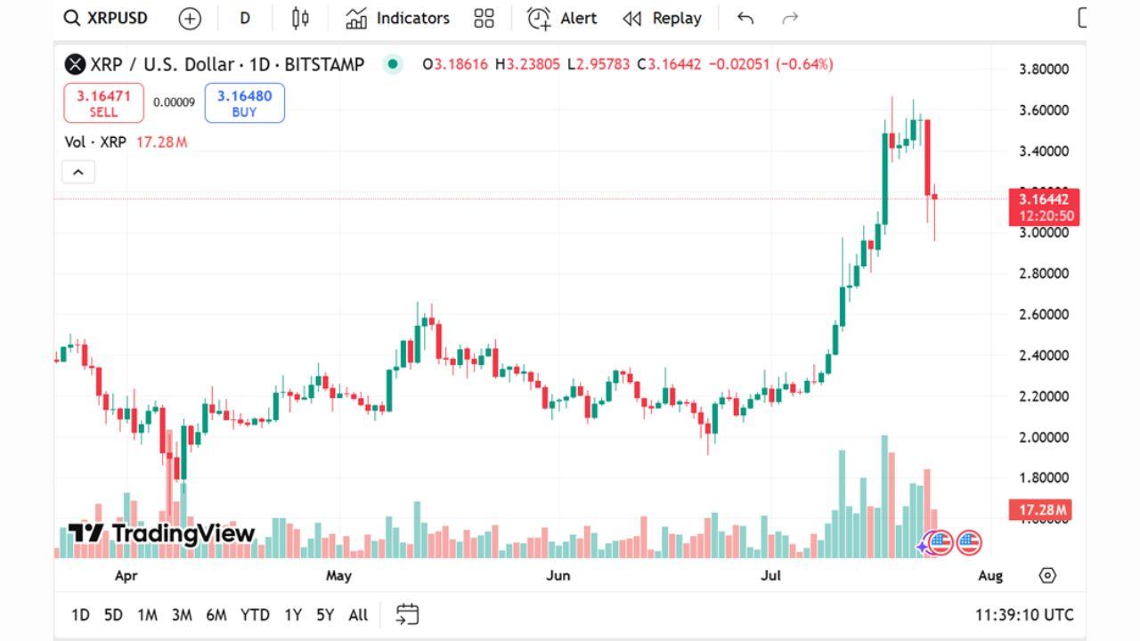Create a new Alert

pos(562,18)
